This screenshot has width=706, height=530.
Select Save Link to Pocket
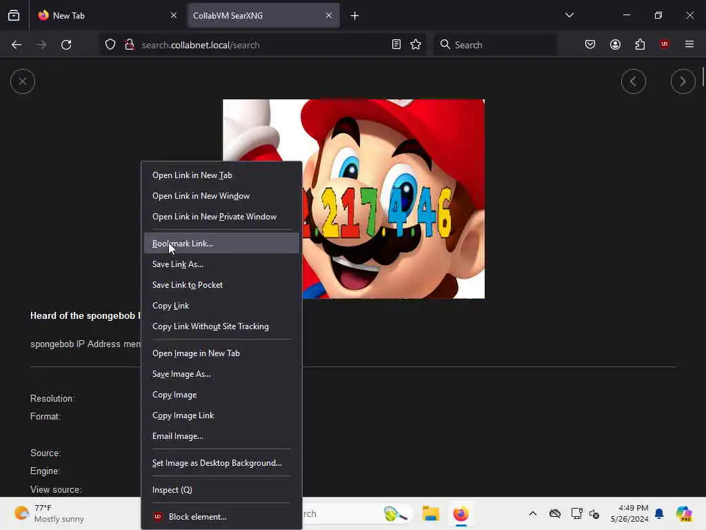221,285
